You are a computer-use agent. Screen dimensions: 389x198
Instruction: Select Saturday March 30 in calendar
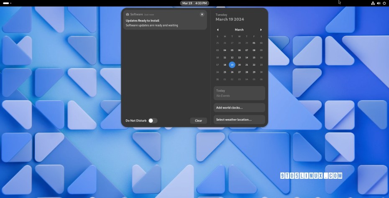pos(261,72)
